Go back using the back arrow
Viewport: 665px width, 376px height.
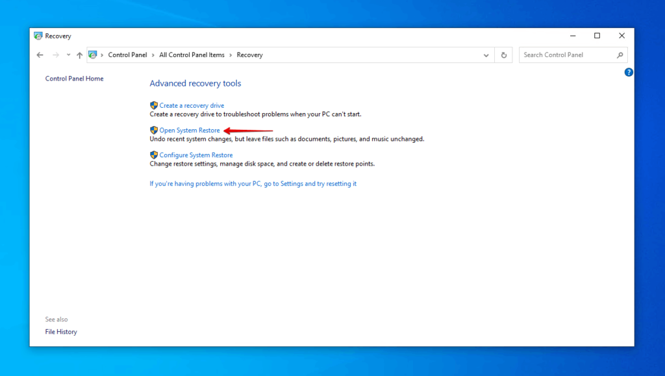[40, 55]
